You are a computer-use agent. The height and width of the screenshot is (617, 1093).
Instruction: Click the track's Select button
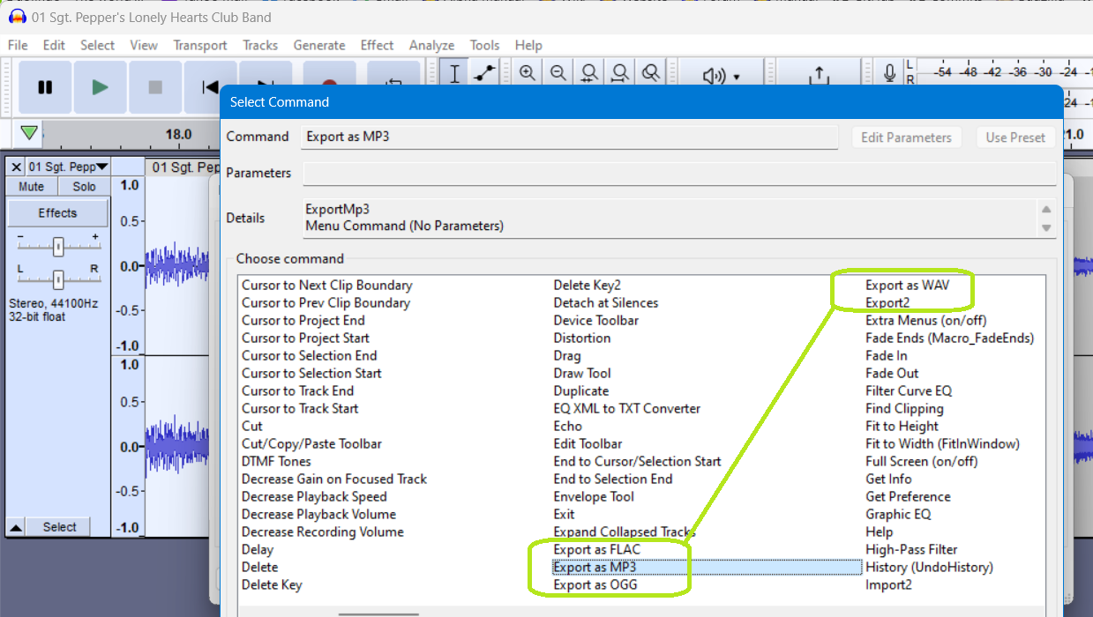tap(59, 527)
